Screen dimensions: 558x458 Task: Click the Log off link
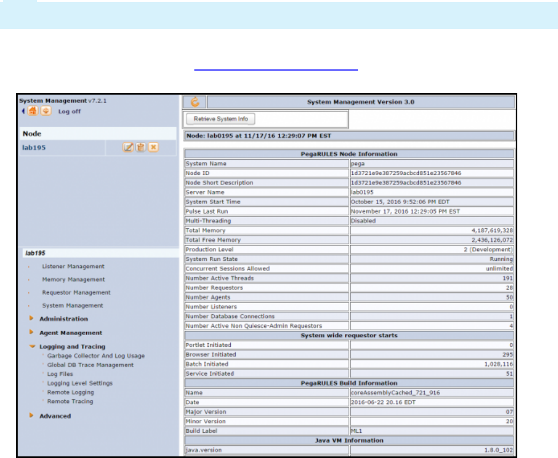click(x=70, y=112)
